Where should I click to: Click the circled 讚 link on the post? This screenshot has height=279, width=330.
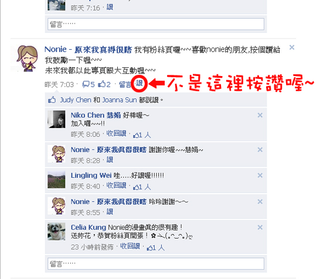click(x=139, y=84)
